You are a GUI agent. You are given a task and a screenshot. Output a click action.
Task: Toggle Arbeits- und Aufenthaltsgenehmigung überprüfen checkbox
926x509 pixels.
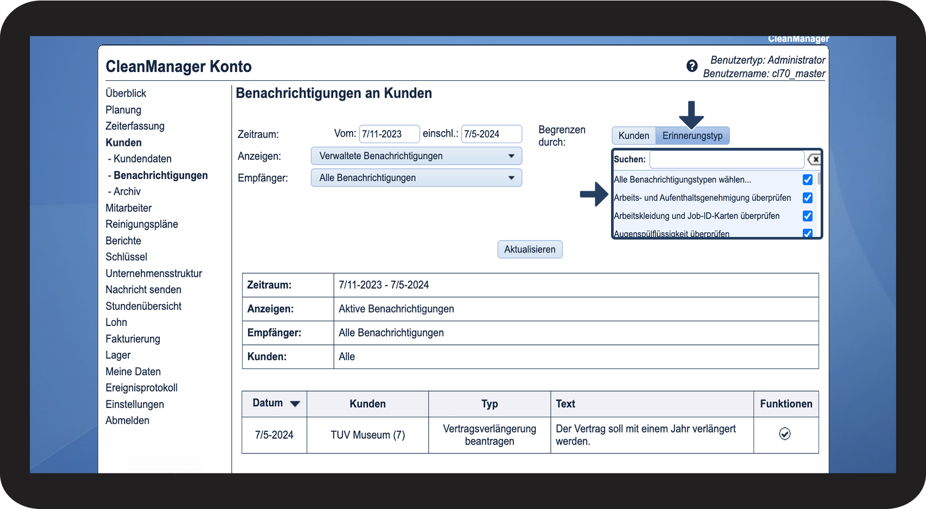(x=808, y=198)
